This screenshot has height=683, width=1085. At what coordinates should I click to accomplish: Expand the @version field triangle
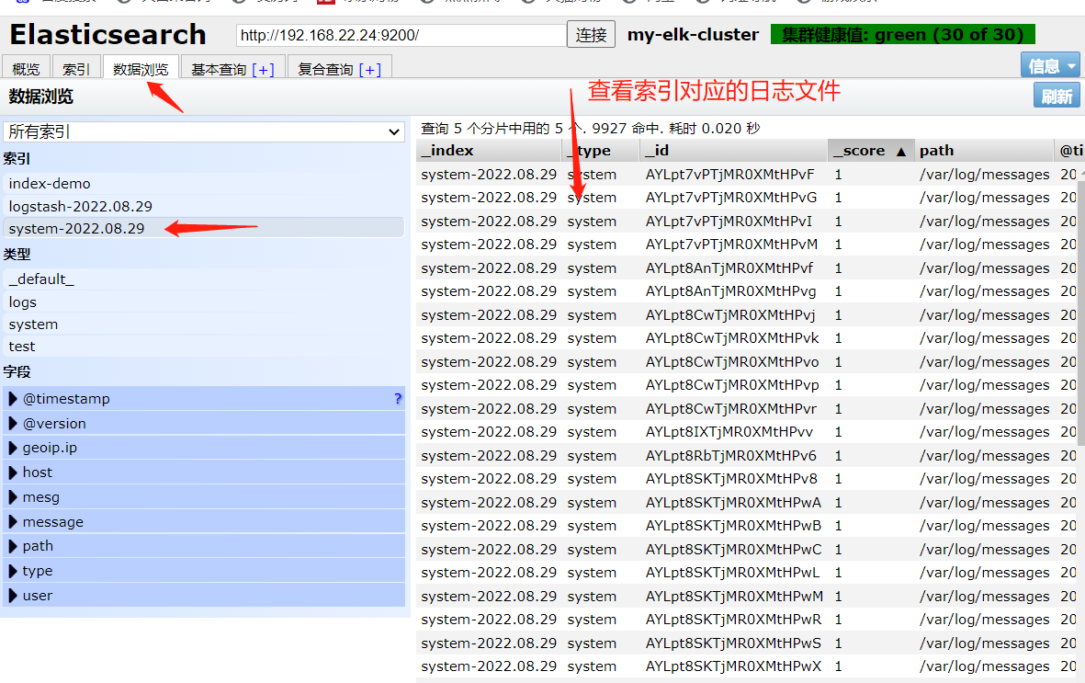point(13,423)
